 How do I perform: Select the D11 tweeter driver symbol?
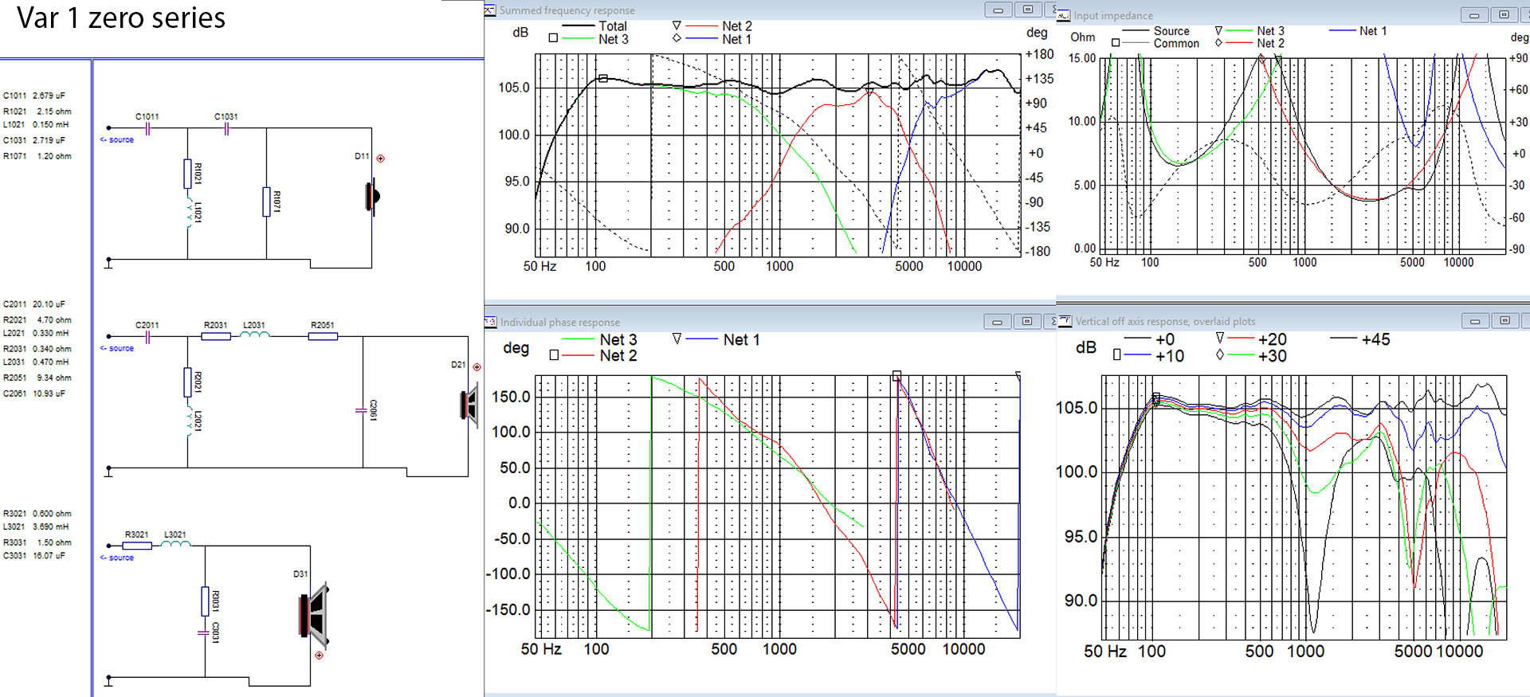point(372,196)
